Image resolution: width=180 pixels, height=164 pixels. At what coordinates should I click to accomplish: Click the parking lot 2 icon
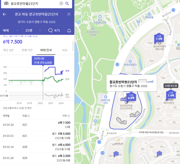tap(138, 21)
